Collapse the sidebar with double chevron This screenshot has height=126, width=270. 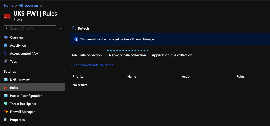pyautogui.click(x=61, y=29)
